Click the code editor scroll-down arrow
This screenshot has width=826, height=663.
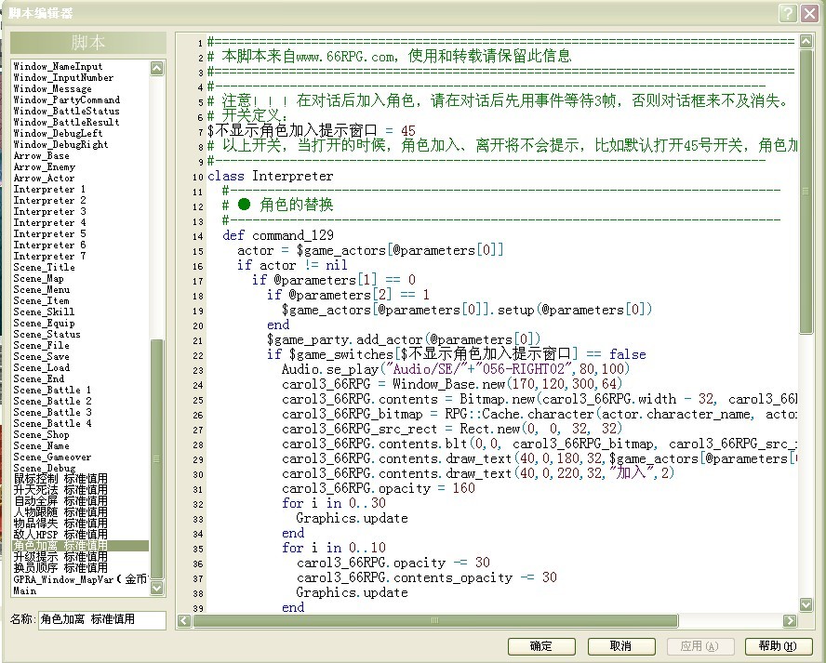[x=806, y=604]
